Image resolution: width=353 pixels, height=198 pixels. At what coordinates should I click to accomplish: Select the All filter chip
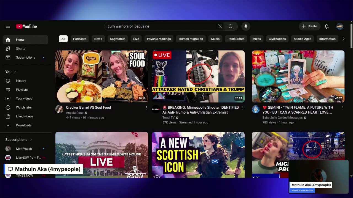[63, 39]
